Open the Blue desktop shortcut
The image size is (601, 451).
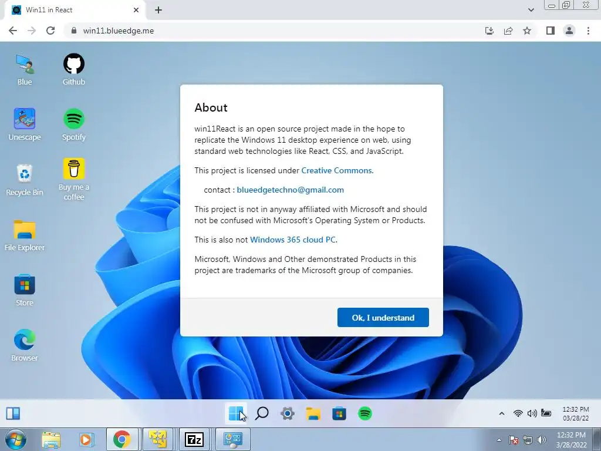pyautogui.click(x=25, y=69)
